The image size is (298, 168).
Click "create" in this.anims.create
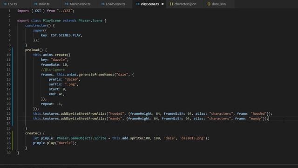tap(61, 55)
